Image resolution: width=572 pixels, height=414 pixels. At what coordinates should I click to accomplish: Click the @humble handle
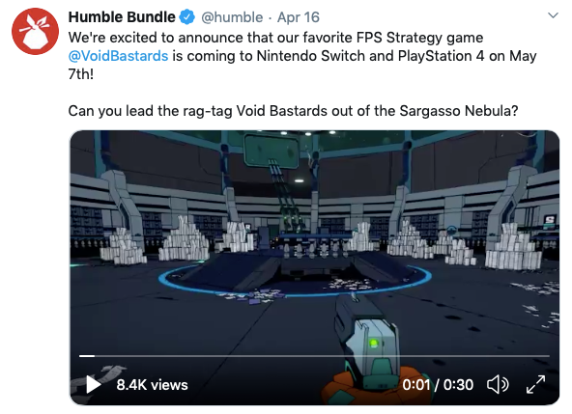232,17
